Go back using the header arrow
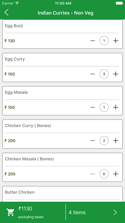125x223 pixels. pos(6,13)
